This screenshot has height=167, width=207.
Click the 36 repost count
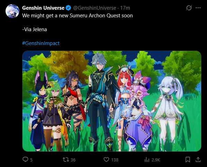(x=73, y=160)
